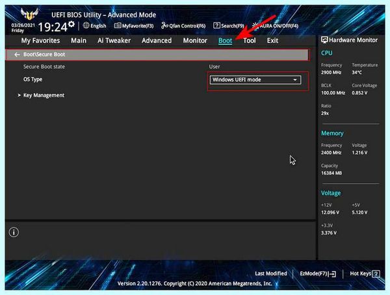
Task: Click the Last Modified button
Action: (x=271, y=274)
